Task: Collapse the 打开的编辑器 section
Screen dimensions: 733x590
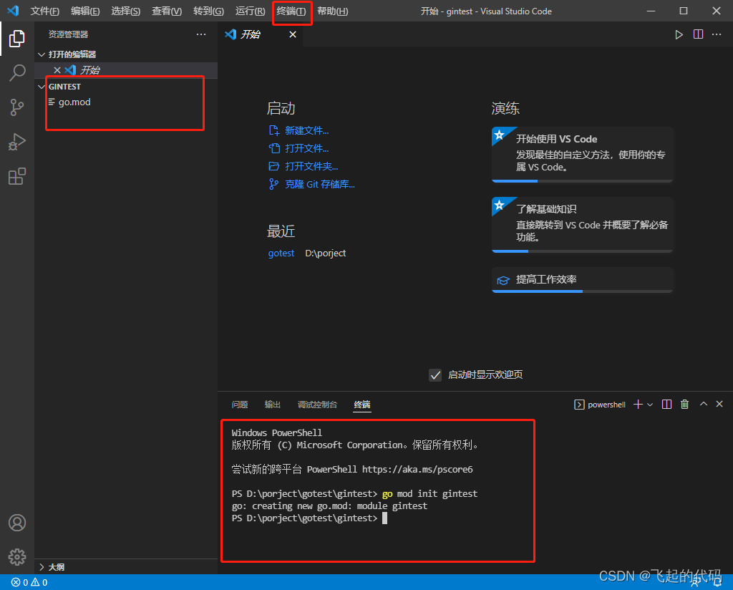Action: point(41,54)
